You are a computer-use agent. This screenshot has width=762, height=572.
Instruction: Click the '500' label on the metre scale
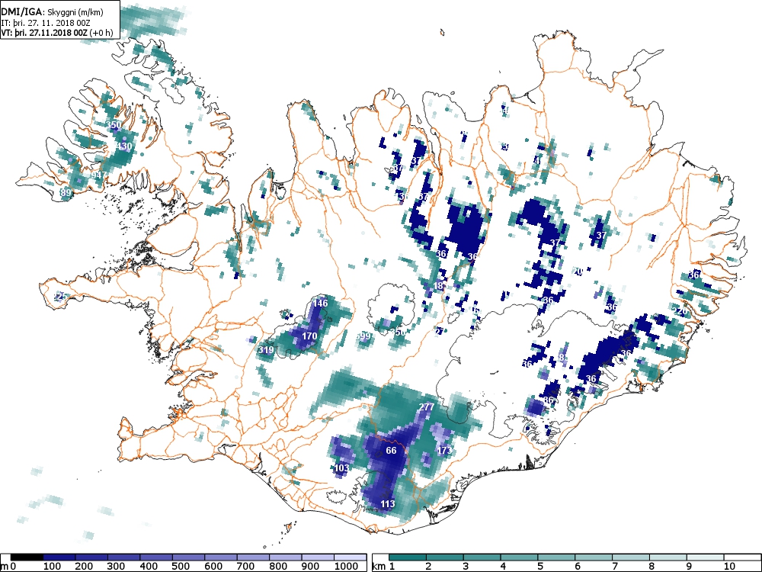(181, 567)
